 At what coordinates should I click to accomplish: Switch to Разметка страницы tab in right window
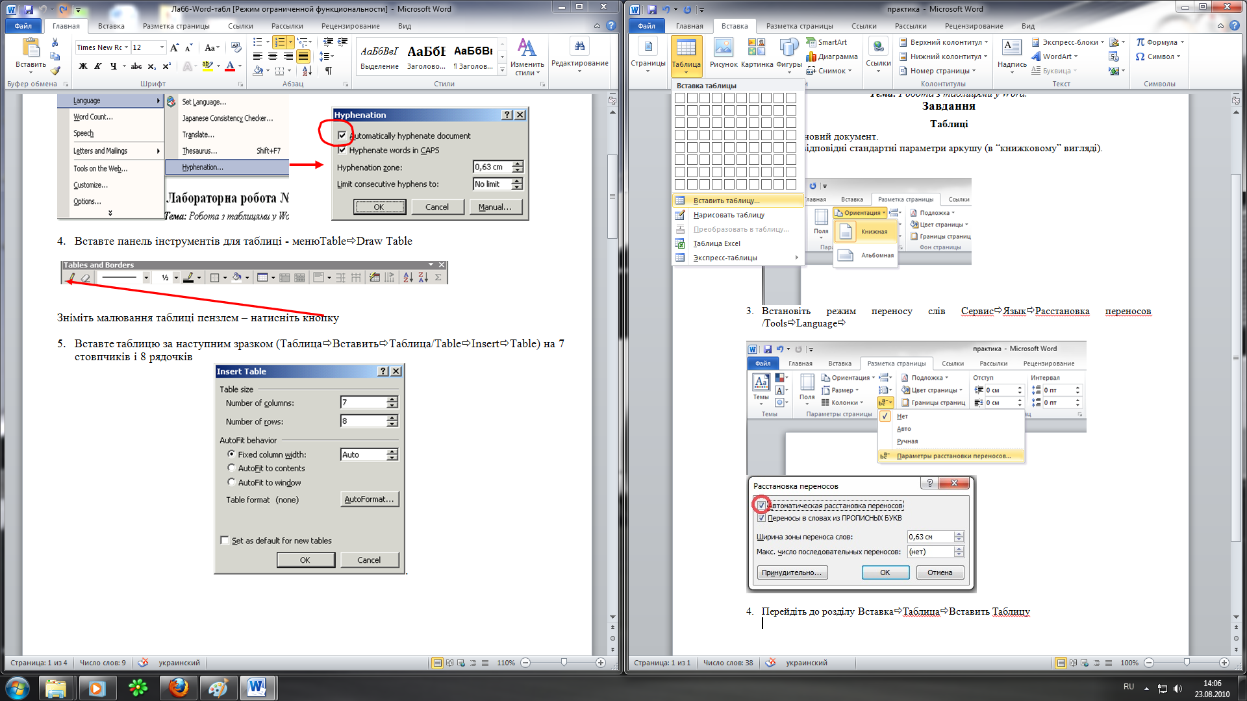(799, 26)
